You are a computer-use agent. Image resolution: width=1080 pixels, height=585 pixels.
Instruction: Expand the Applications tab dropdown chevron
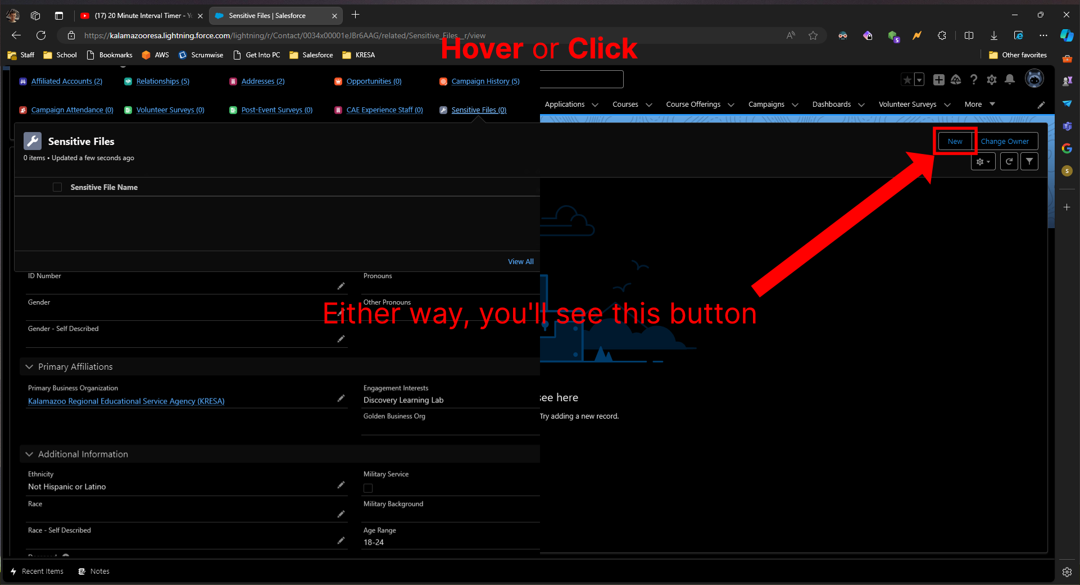pos(595,105)
